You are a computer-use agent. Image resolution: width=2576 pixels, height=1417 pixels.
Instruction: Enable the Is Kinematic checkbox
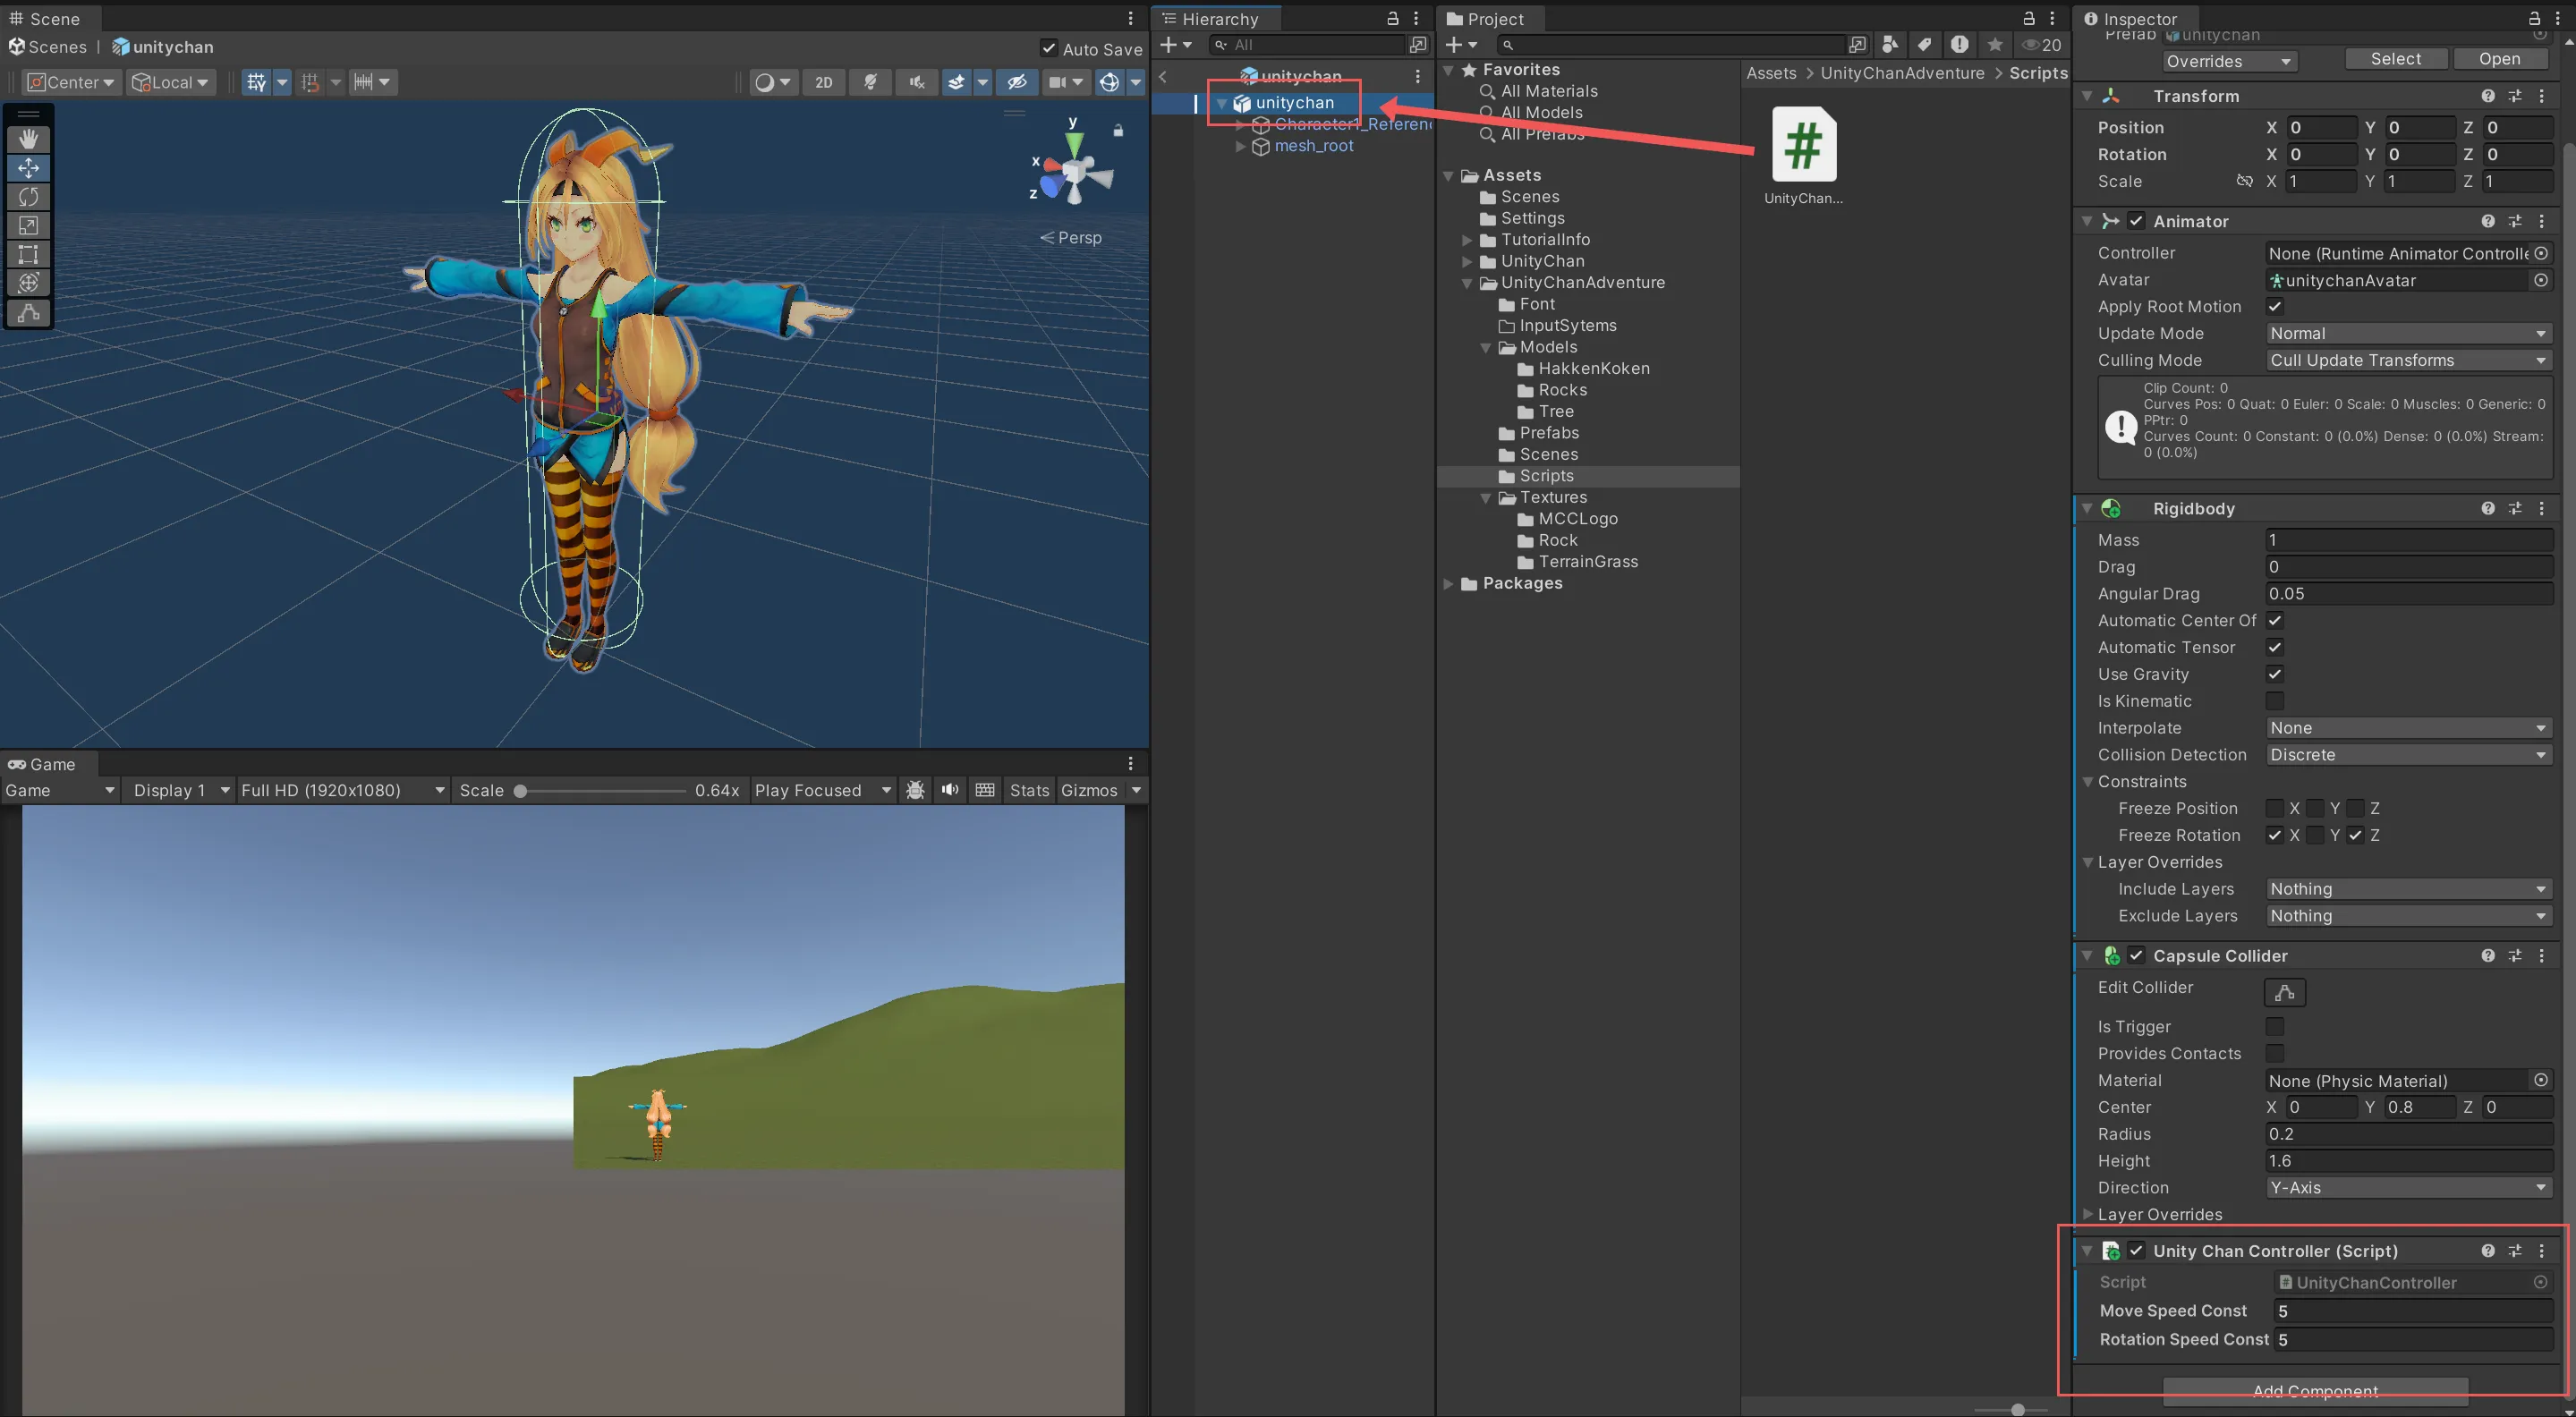pyautogui.click(x=2274, y=701)
